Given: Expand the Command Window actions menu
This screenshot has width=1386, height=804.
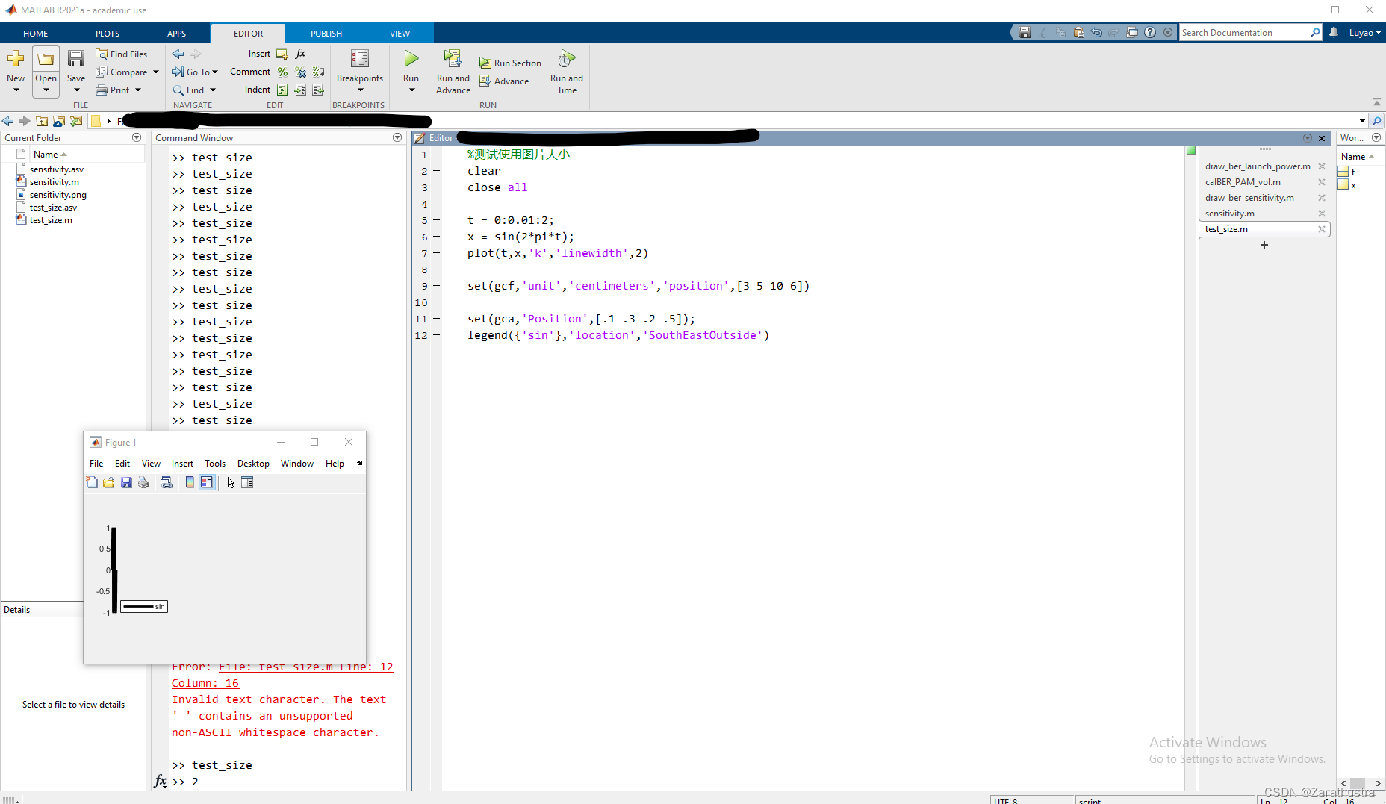Looking at the screenshot, I should tap(397, 137).
